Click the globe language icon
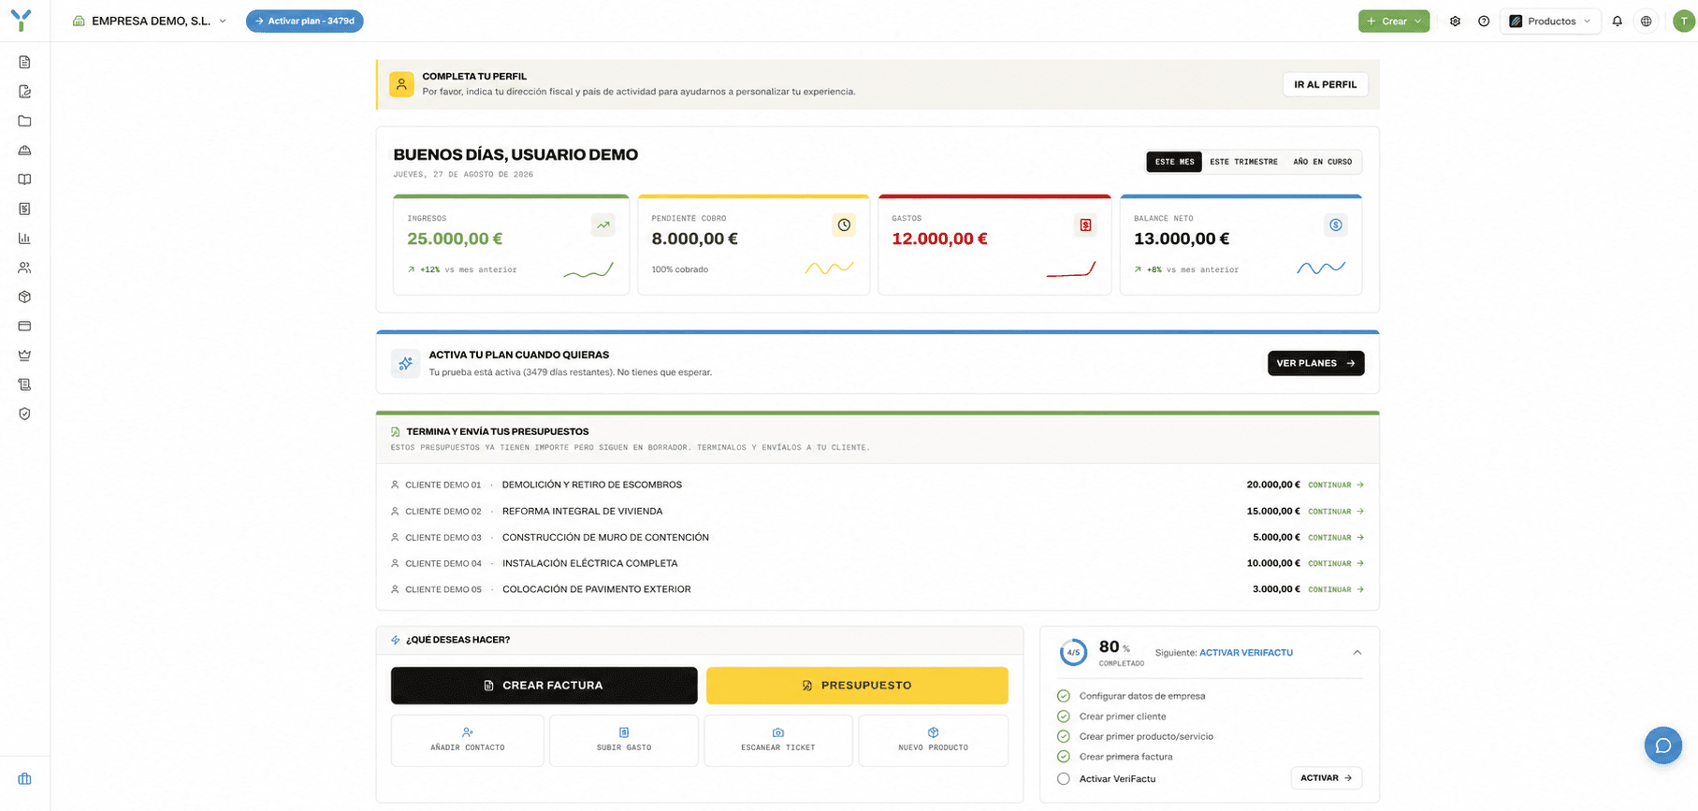The width and height of the screenshot is (1698, 811). (1646, 21)
